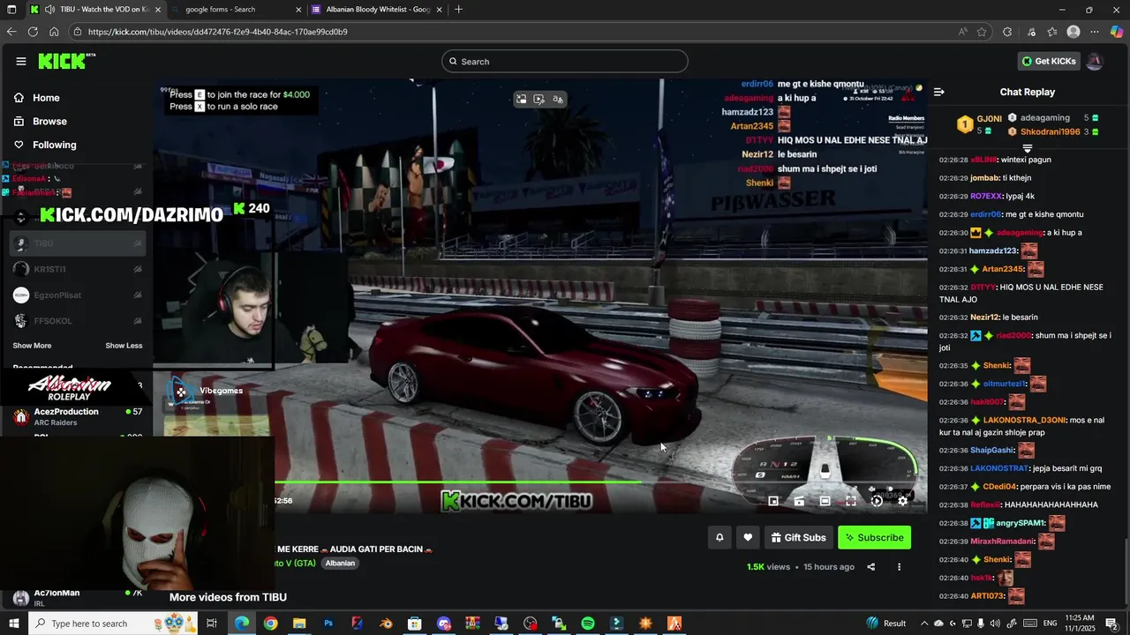Open the Windows Start menu
This screenshot has height=635, width=1130.
[x=14, y=624]
